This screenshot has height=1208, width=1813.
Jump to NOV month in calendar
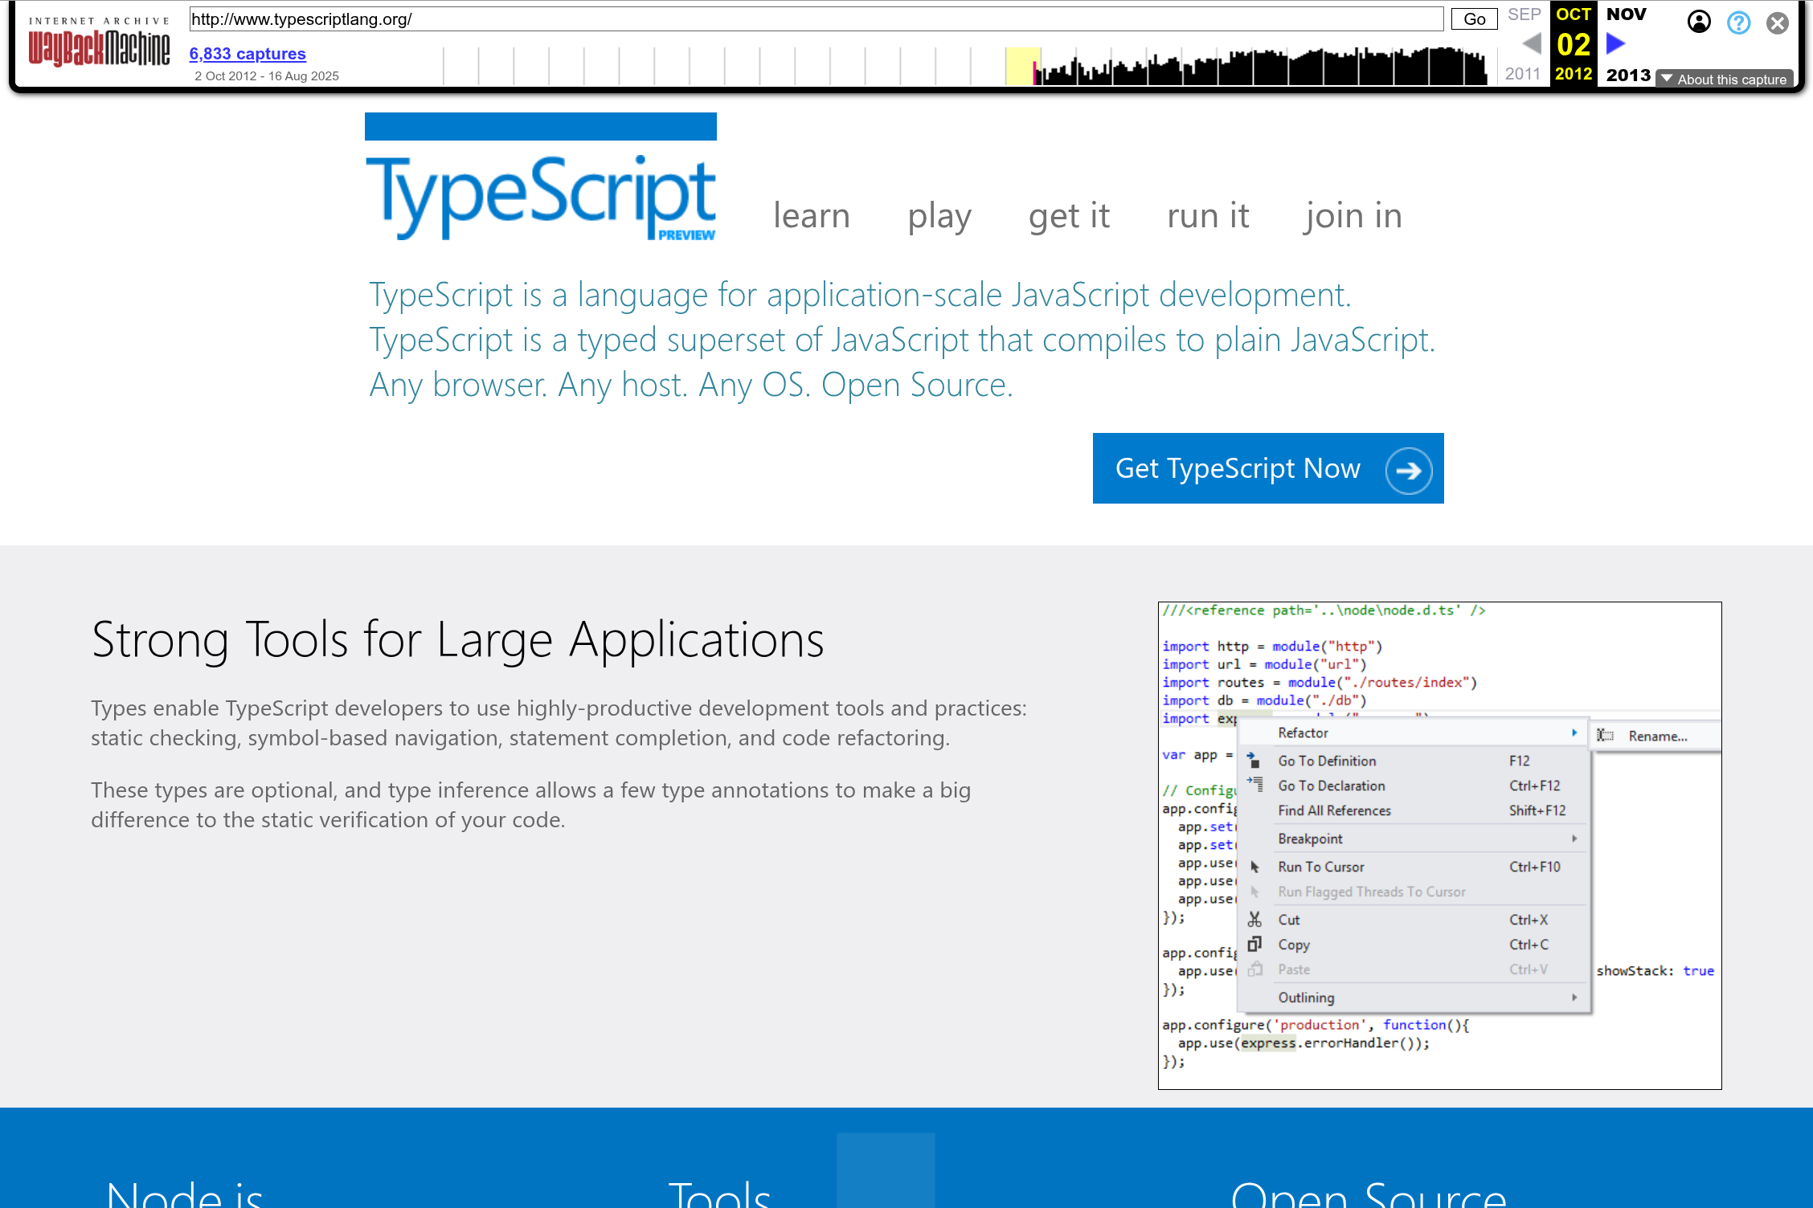(1627, 14)
